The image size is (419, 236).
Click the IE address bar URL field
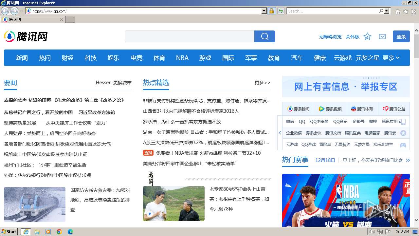146,11
